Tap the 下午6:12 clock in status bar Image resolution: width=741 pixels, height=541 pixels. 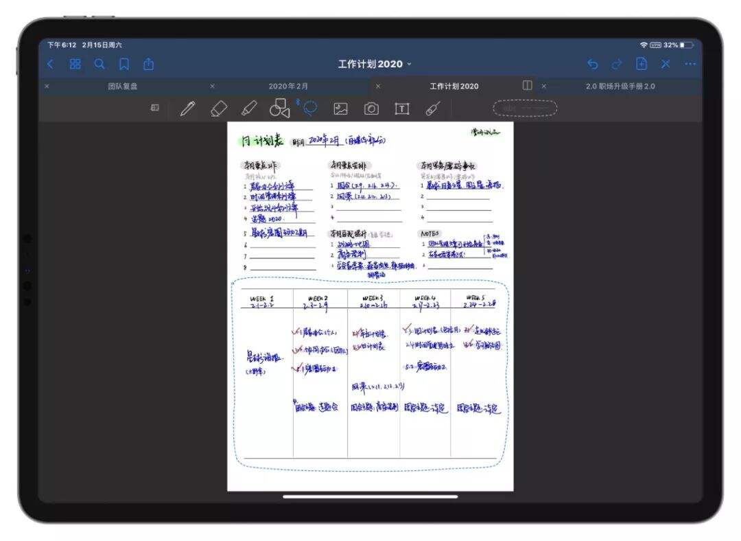(x=62, y=45)
